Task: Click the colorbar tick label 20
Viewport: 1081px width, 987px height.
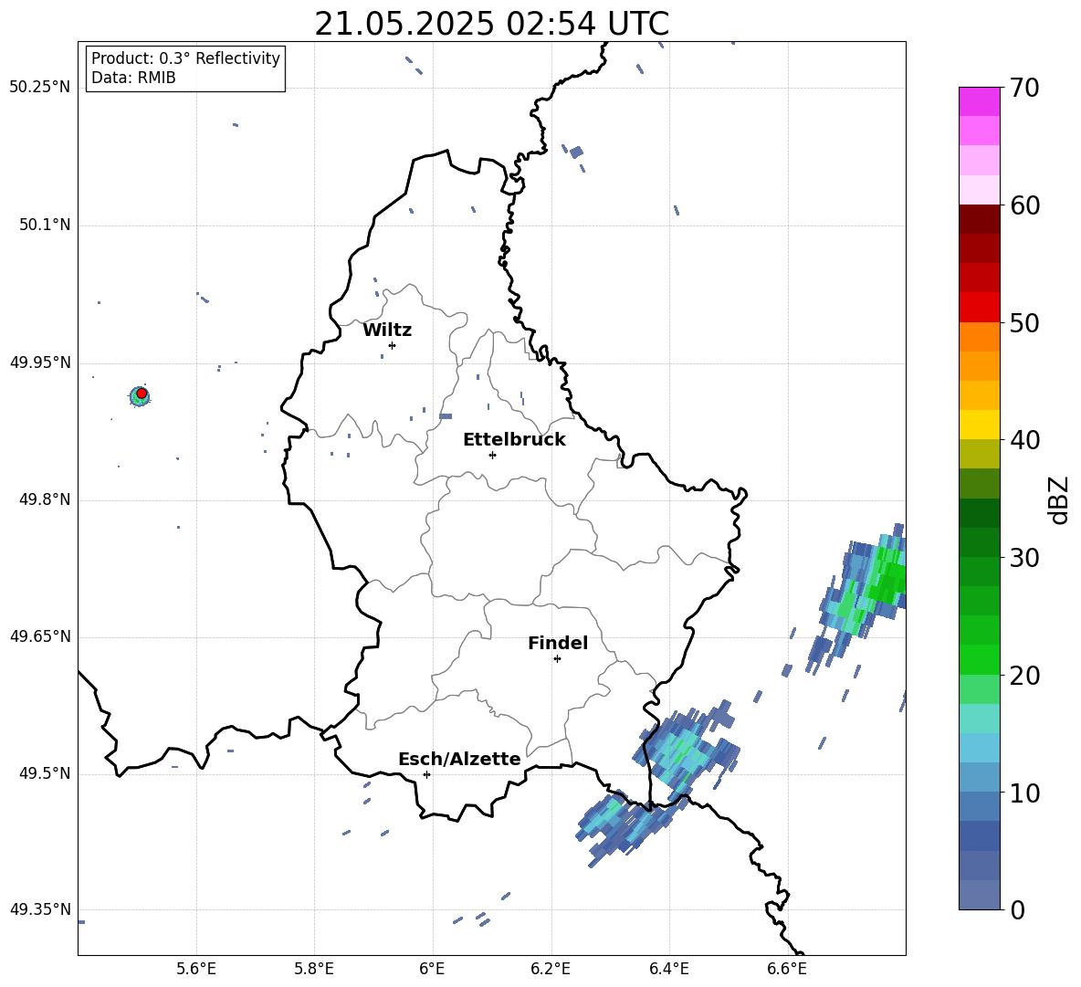Action: point(1024,676)
